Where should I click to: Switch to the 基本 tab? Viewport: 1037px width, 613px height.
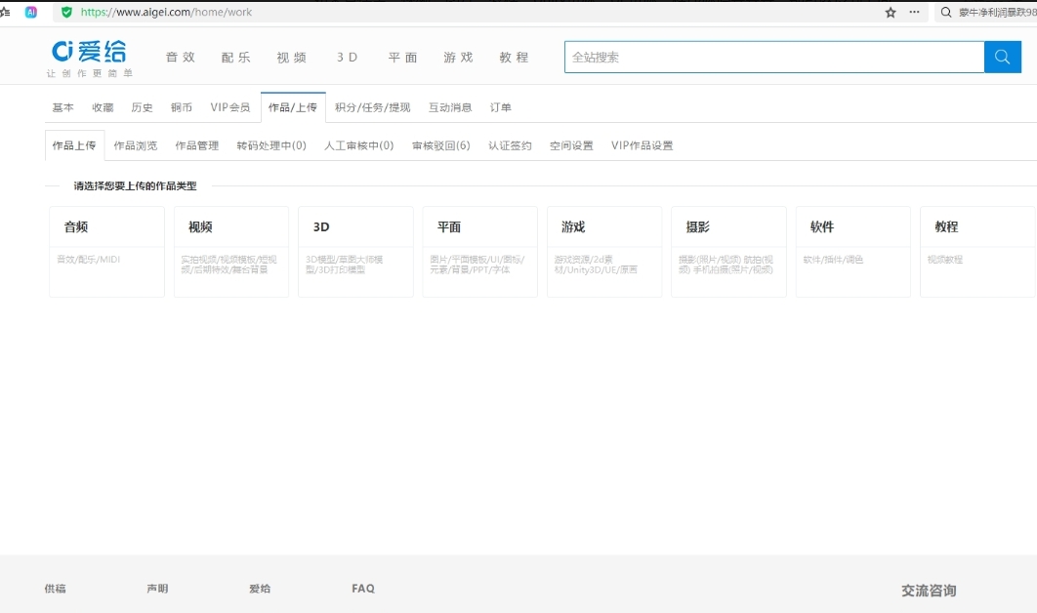(x=62, y=107)
